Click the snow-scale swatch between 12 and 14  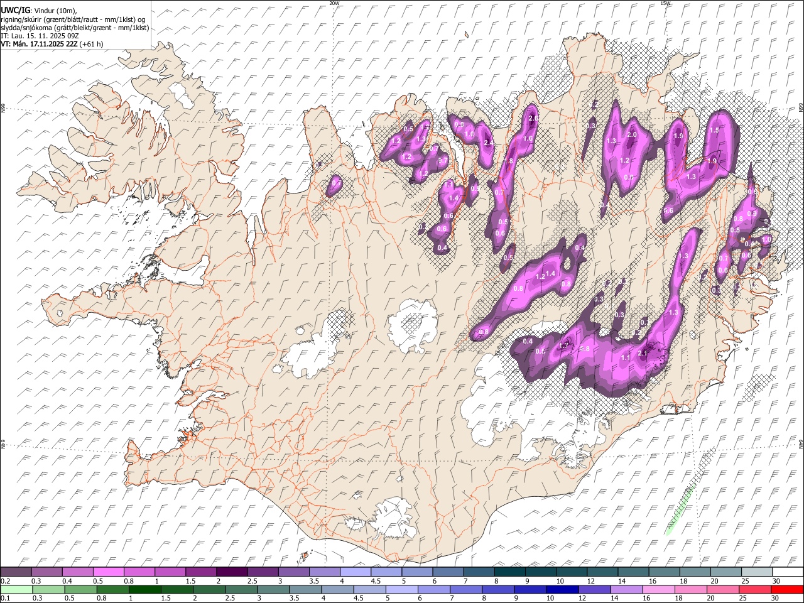click(x=602, y=572)
